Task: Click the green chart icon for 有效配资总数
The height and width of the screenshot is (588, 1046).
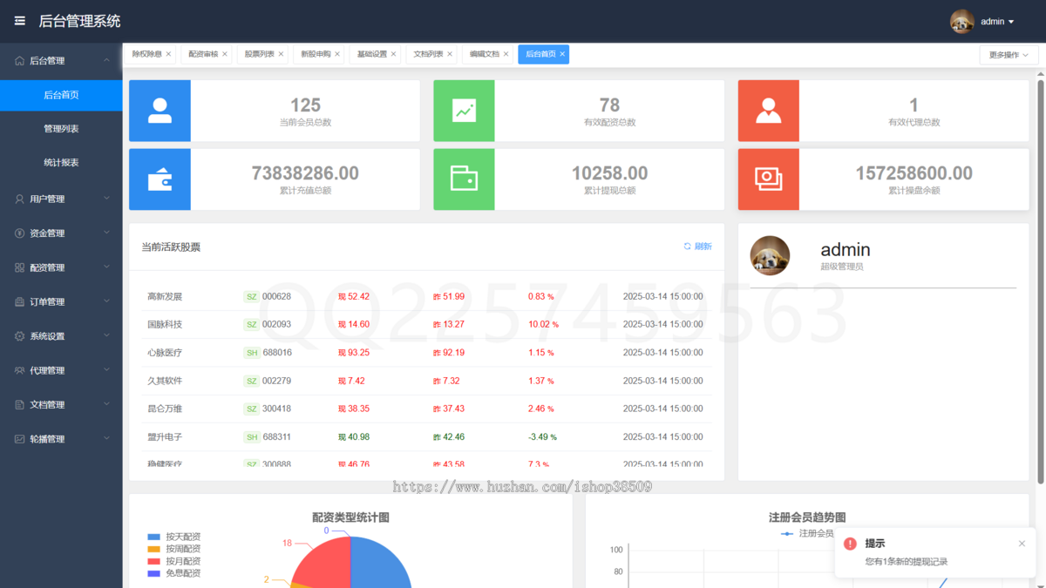Action: click(464, 111)
